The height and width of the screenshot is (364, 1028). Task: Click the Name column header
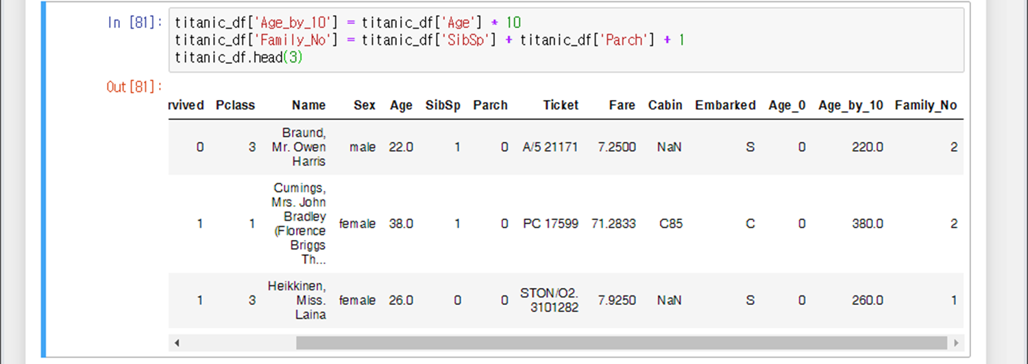[309, 106]
